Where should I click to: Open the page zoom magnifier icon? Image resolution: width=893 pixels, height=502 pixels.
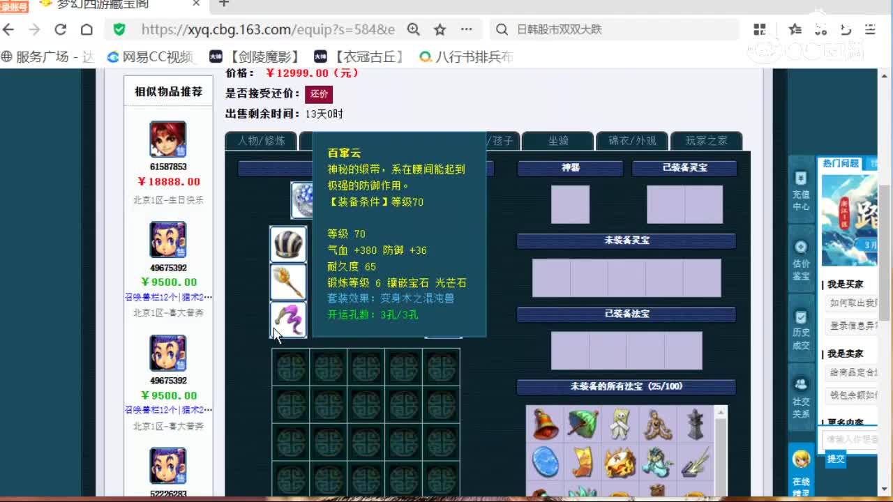414,29
